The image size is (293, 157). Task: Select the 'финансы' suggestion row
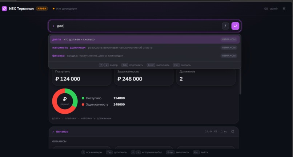145,56
